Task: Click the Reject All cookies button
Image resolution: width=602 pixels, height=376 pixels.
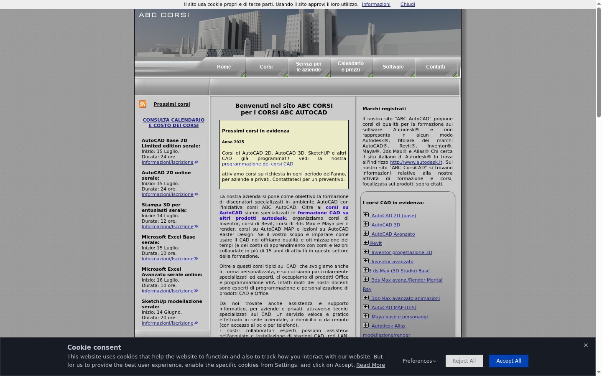Action: [x=464, y=361]
